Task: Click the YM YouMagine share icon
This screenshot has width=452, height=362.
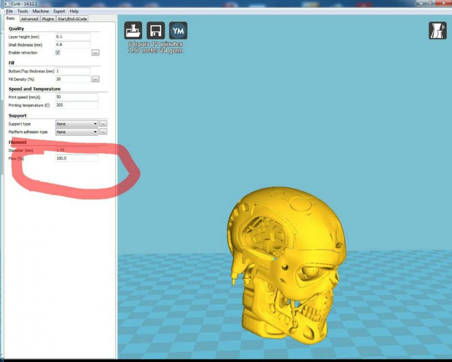Action: 178,30
